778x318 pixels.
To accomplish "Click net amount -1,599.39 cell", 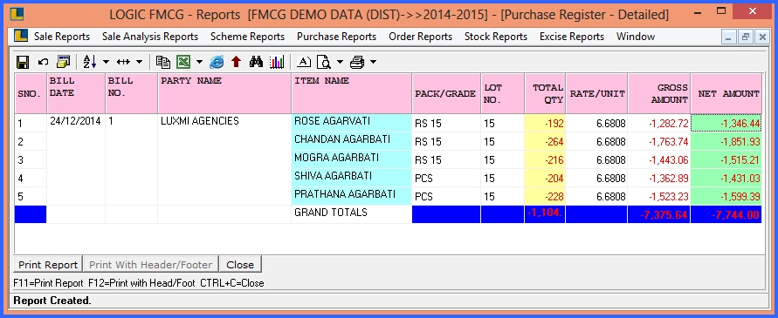I will [x=726, y=197].
